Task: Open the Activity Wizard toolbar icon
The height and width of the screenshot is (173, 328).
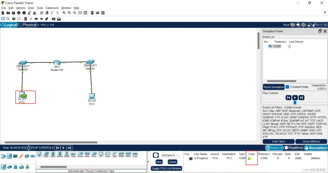Action: pyautogui.click(x=29, y=13)
